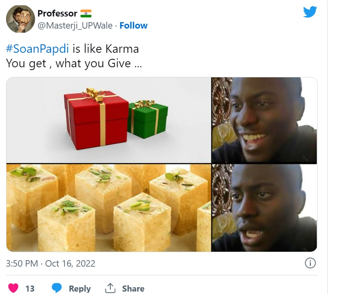Click the Share text label

[x=133, y=288]
